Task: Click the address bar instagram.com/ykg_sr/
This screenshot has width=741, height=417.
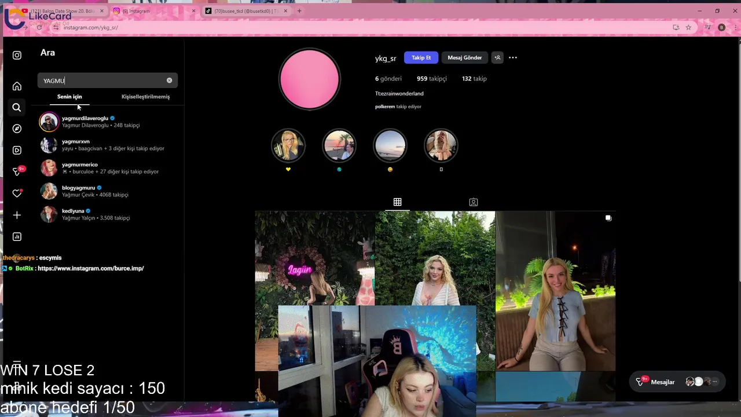Action: (x=91, y=28)
